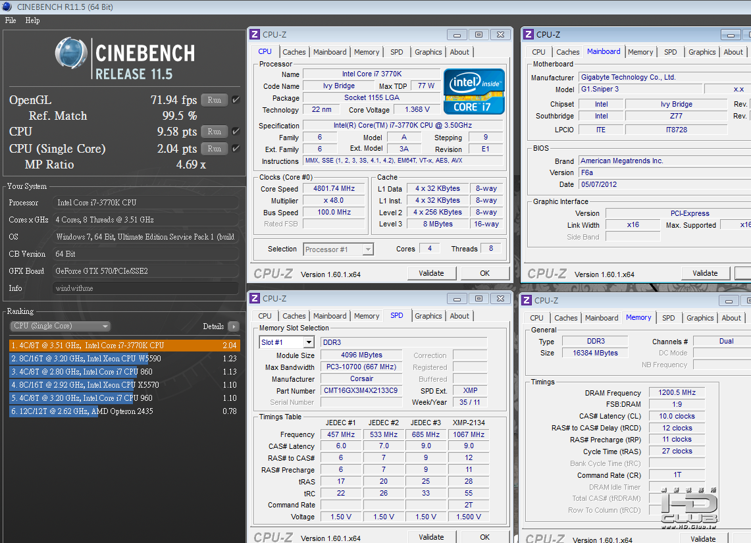Switch to Graphics tab in CPU-tab window
This screenshot has height=543, width=751.
pos(428,52)
